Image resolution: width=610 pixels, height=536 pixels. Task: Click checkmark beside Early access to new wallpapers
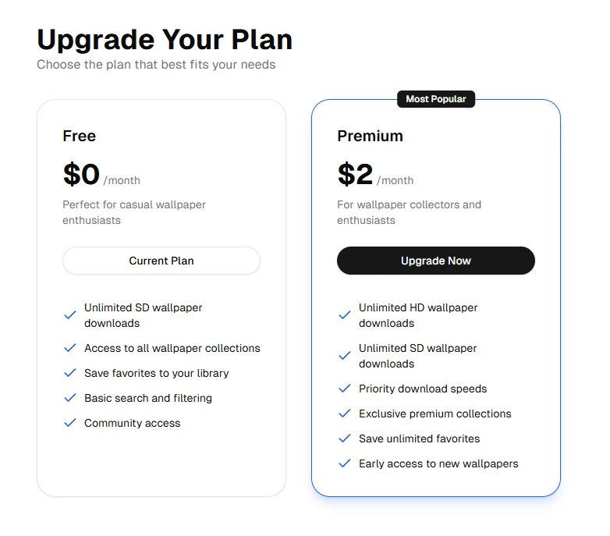coord(344,463)
